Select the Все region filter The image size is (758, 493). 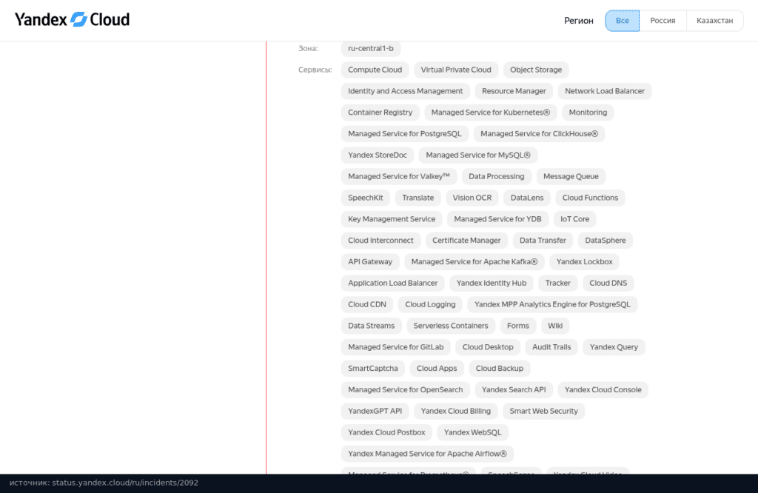[x=622, y=21]
